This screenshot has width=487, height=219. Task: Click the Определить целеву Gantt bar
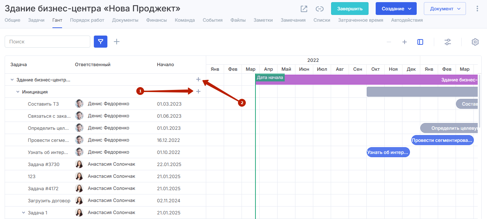[449, 128]
